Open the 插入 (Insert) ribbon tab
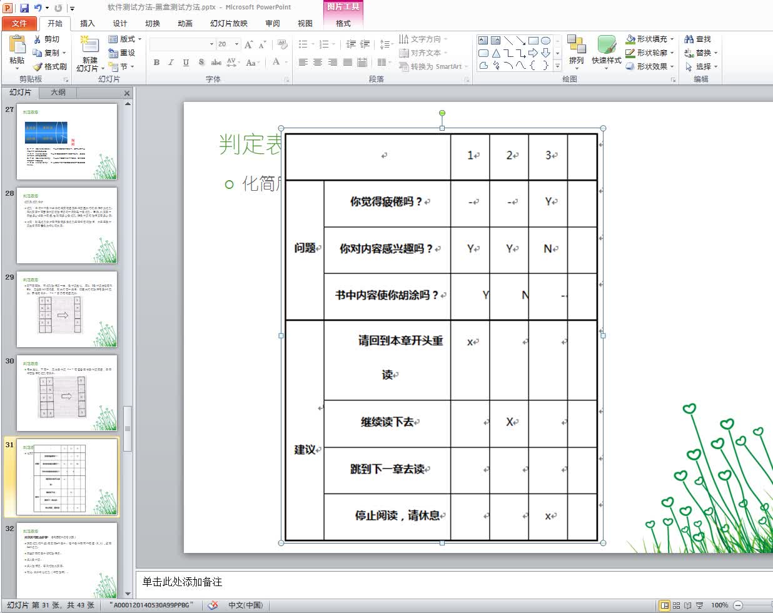 pyautogui.click(x=86, y=23)
